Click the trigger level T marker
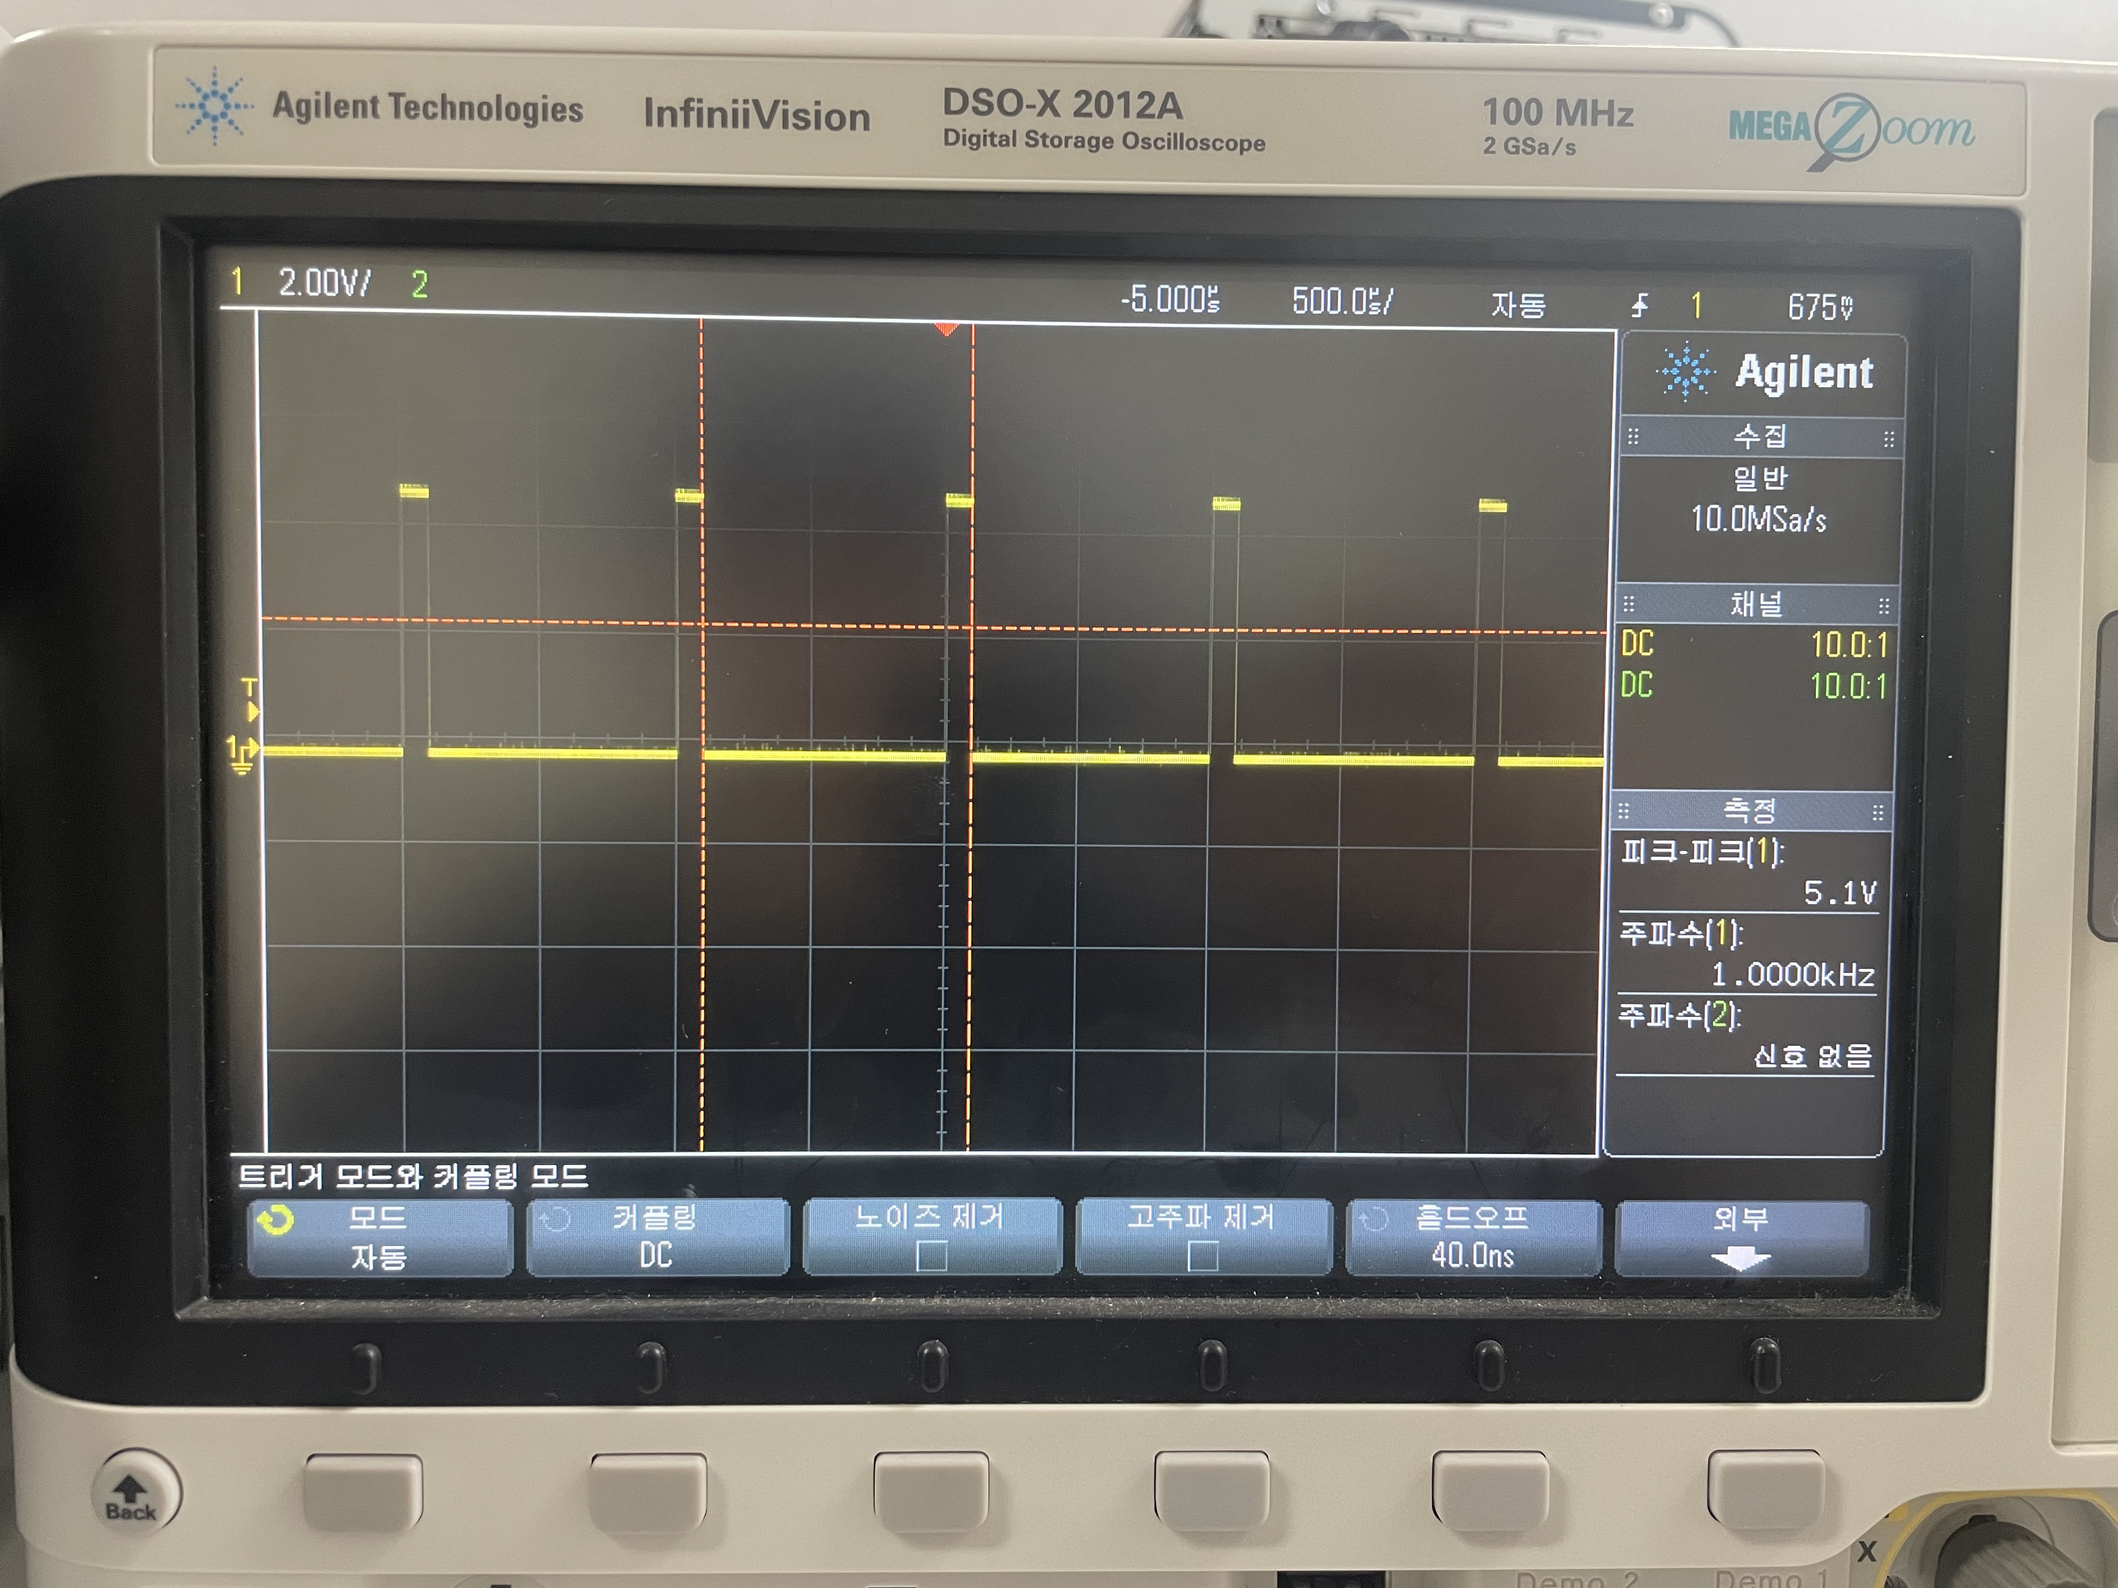The height and width of the screenshot is (1588, 2118). 250,699
